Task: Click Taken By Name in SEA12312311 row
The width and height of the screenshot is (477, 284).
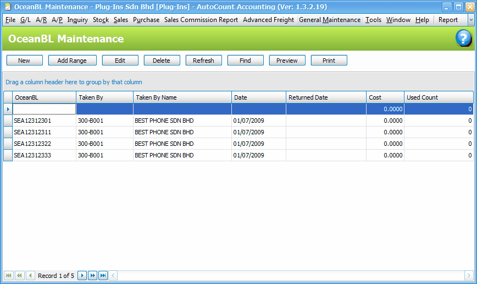Action: pyautogui.click(x=182, y=132)
